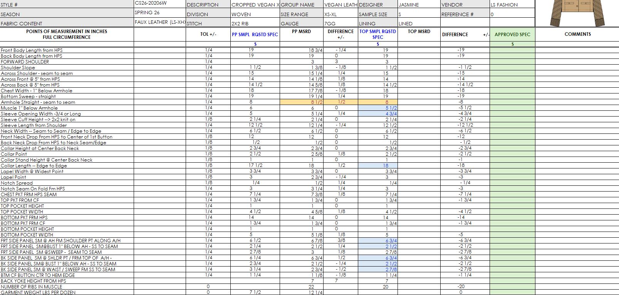The width and height of the screenshot is (619, 295).
Task: Select orange highlighted 8 1/2 Armhole Straight cell
Action: pos(302,102)
